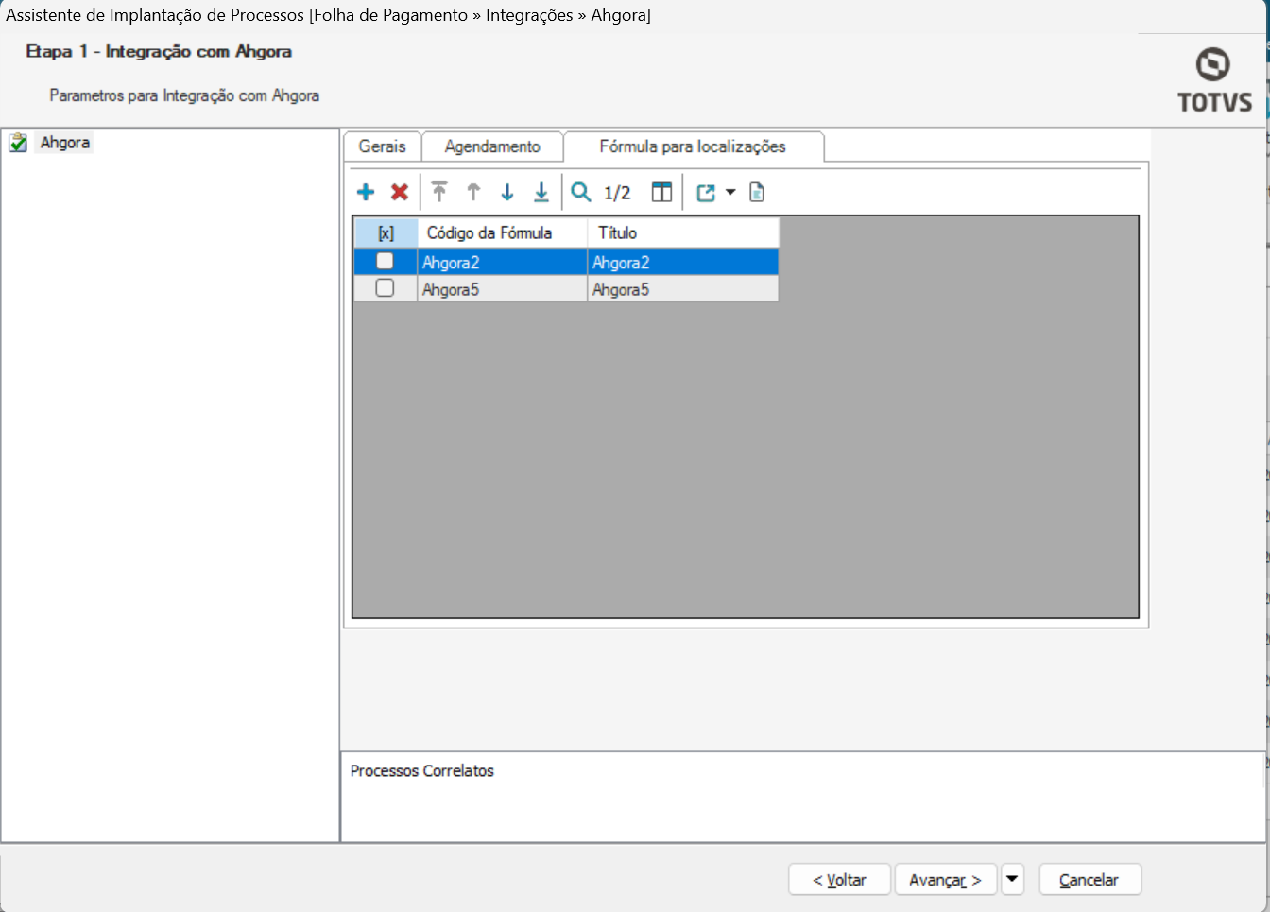This screenshot has height=912, width=1270.
Task: Move the record down one position
Action: pyautogui.click(x=507, y=193)
